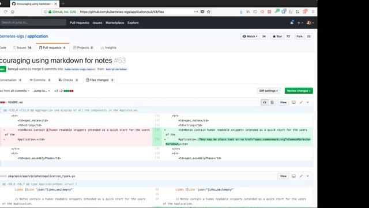Image resolution: width=369 pixels, height=208 pixels.
Task: Open the pull request Checks tab
Action: click(x=68, y=80)
